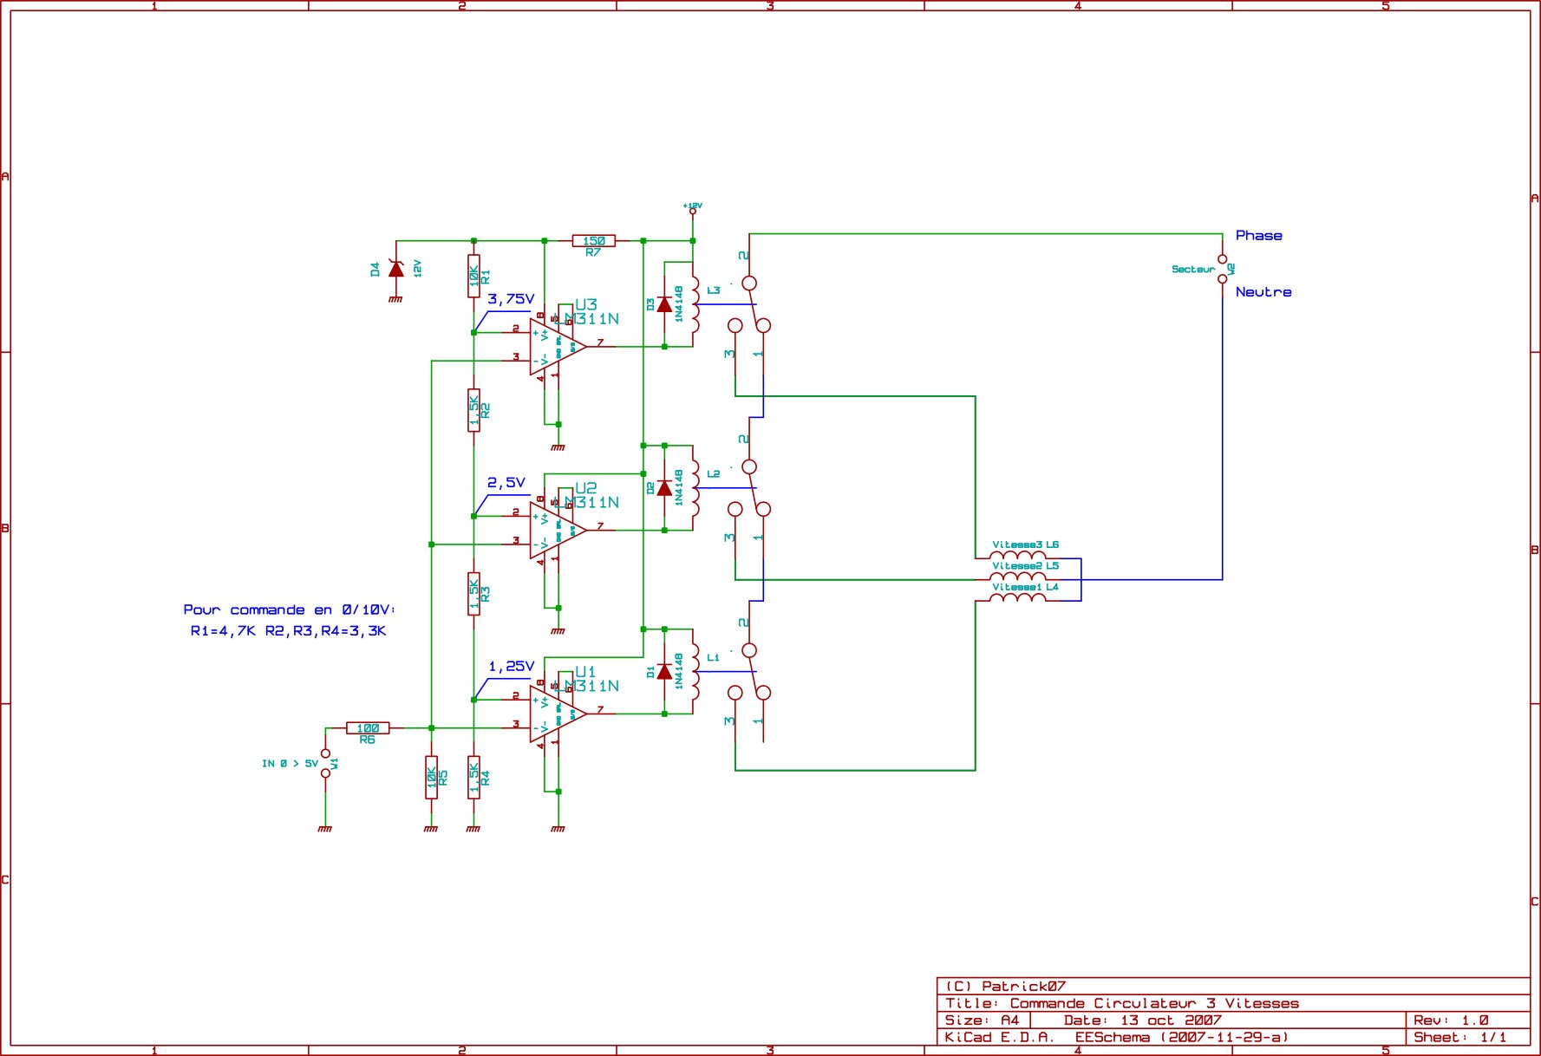Image resolution: width=1541 pixels, height=1056 pixels.
Task: Select the U2 comparator triangle symbol
Action: point(555,531)
